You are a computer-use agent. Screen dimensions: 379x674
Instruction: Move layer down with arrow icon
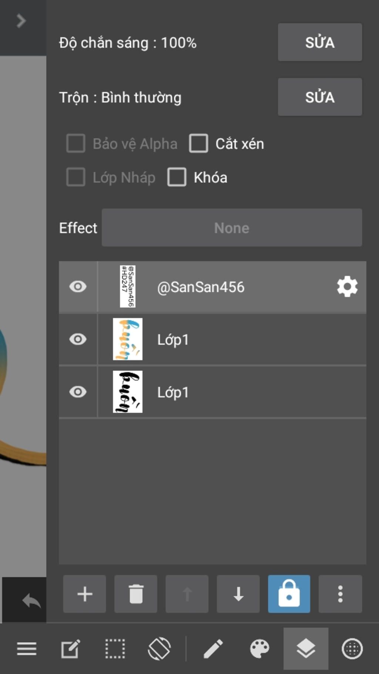coord(238,594)
